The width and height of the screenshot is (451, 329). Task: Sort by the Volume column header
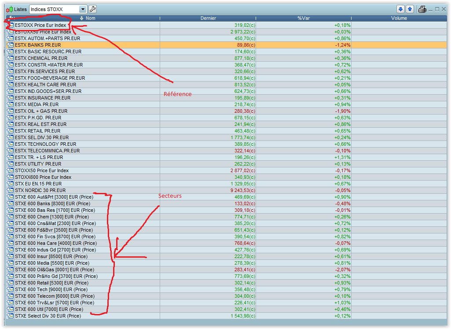(399, 18)
